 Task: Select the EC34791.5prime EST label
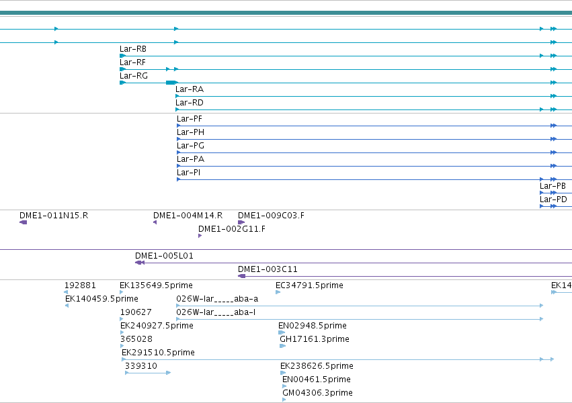pos(309,285)
